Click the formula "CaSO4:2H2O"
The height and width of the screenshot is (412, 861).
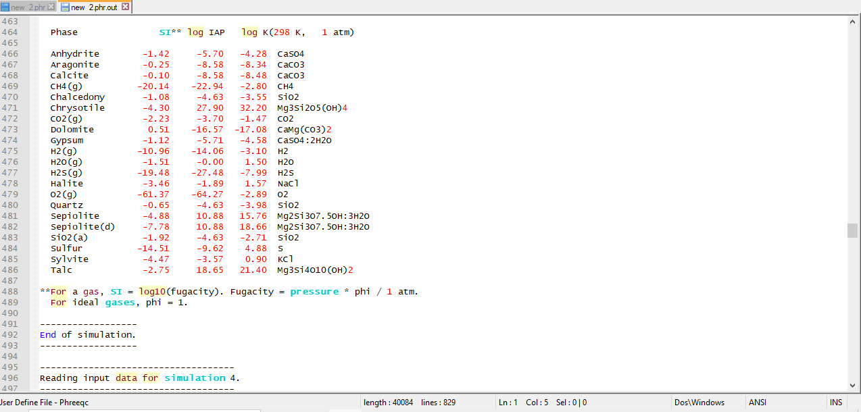[x=305, y=140]
